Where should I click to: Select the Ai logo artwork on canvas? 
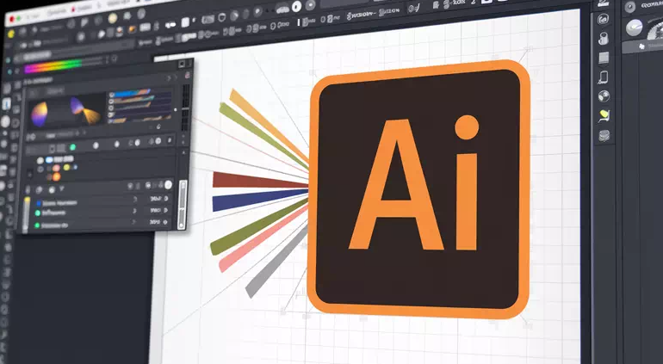coord(419,189)
